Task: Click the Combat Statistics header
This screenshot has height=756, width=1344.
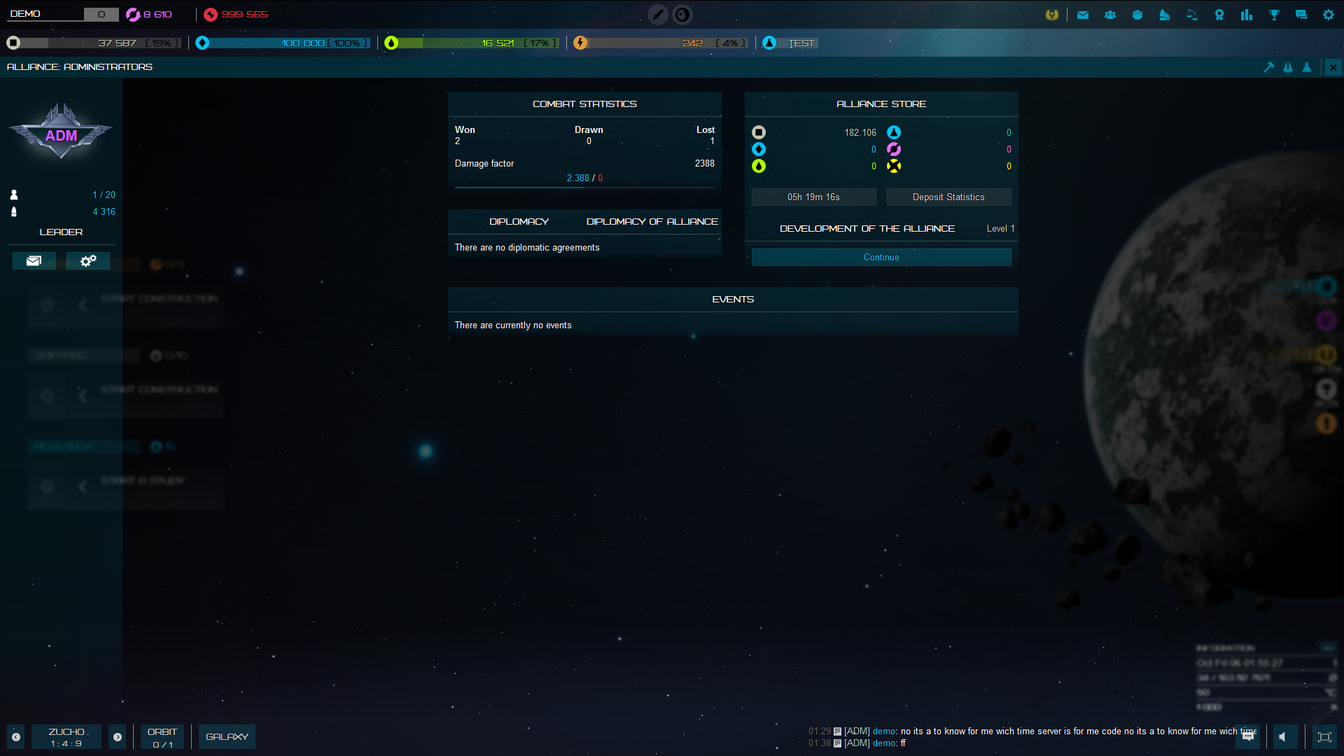Action: click(x=584, y=104)
